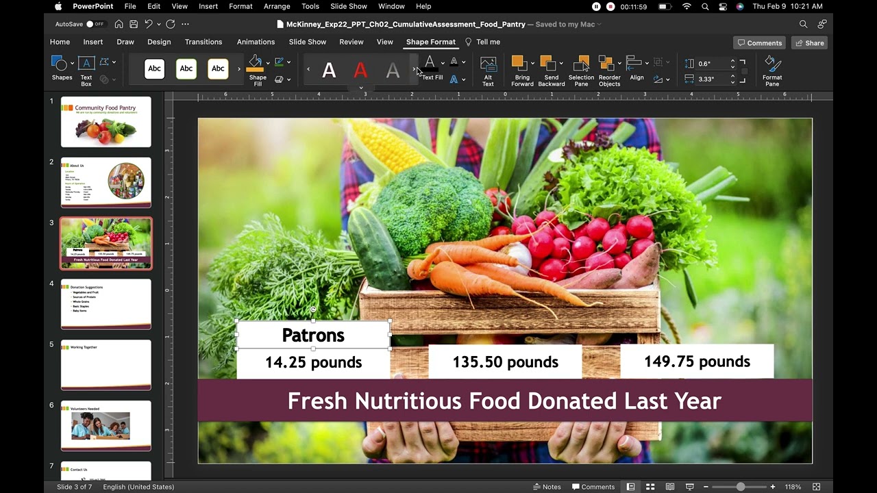Open macOS Control Center
The image size is (877, 493).
723,6
